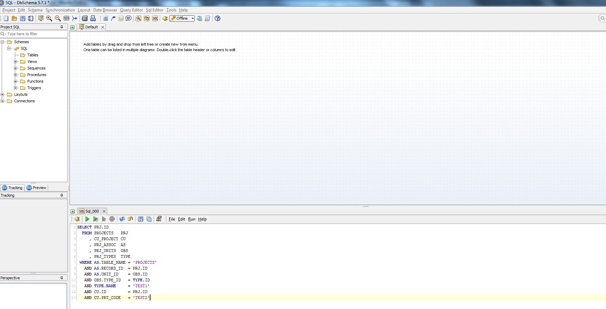Image resolution: width=606 pixels, height=309 pixels.
Task: Expand the Connections tree node
Action: pyautogui.click(x=2, y=101)
